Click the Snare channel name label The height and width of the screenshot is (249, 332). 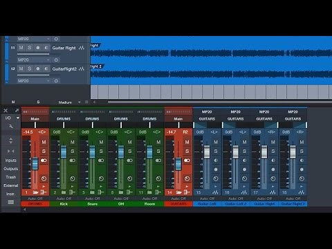[92, 204]
